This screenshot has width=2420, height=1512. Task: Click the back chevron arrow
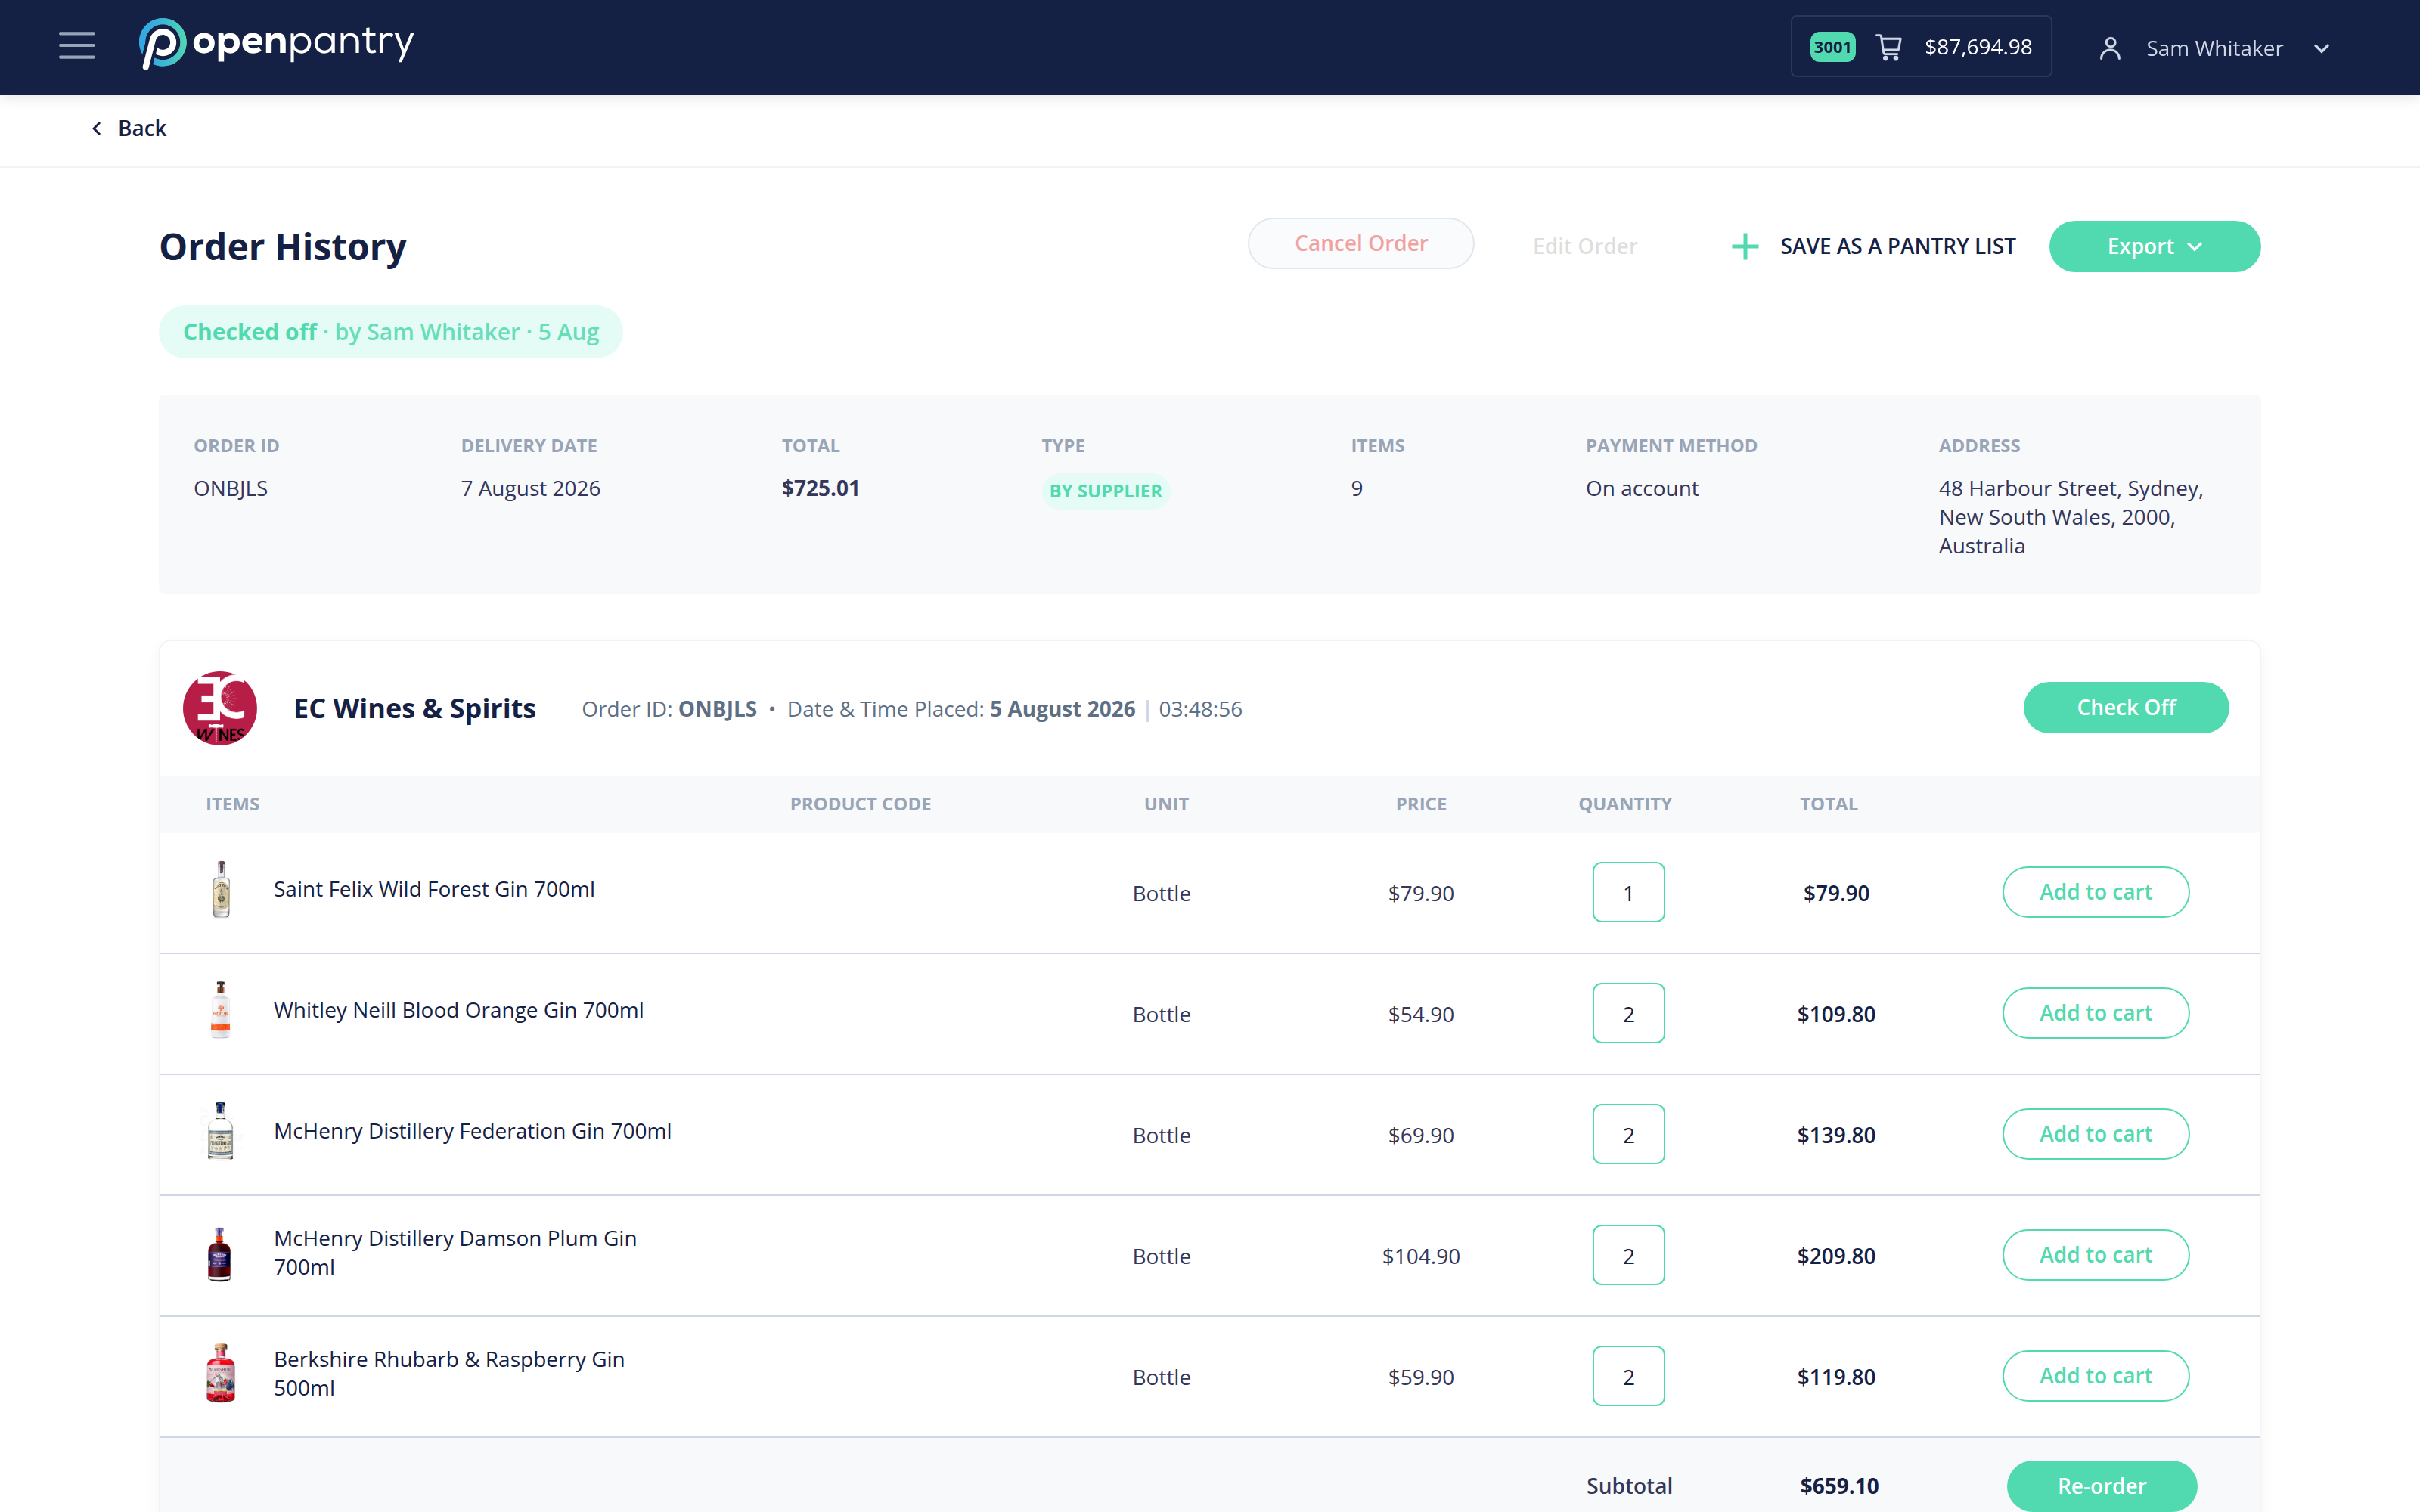[97, 128]
